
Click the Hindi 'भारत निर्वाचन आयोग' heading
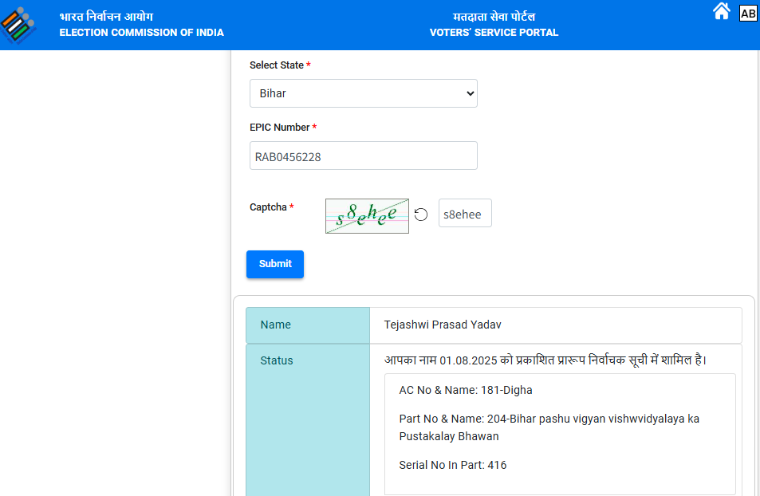[106, 17]
